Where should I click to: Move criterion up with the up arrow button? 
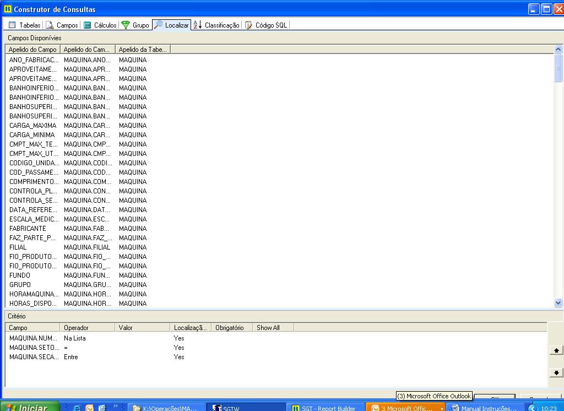556,350
